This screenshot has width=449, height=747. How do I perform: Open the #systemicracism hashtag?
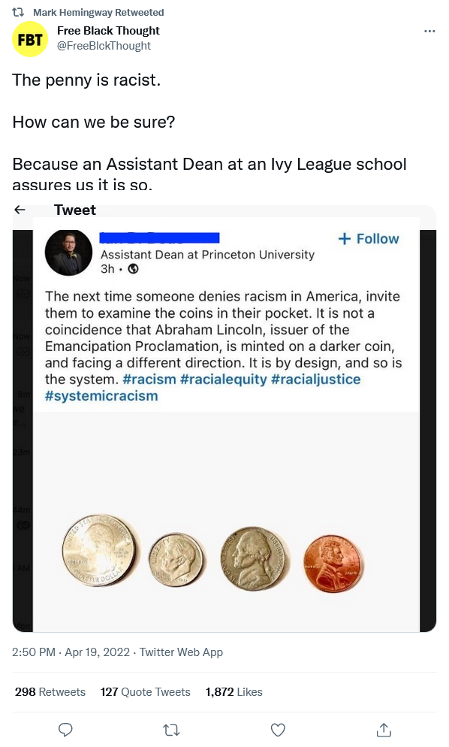(x=101, y=396)
